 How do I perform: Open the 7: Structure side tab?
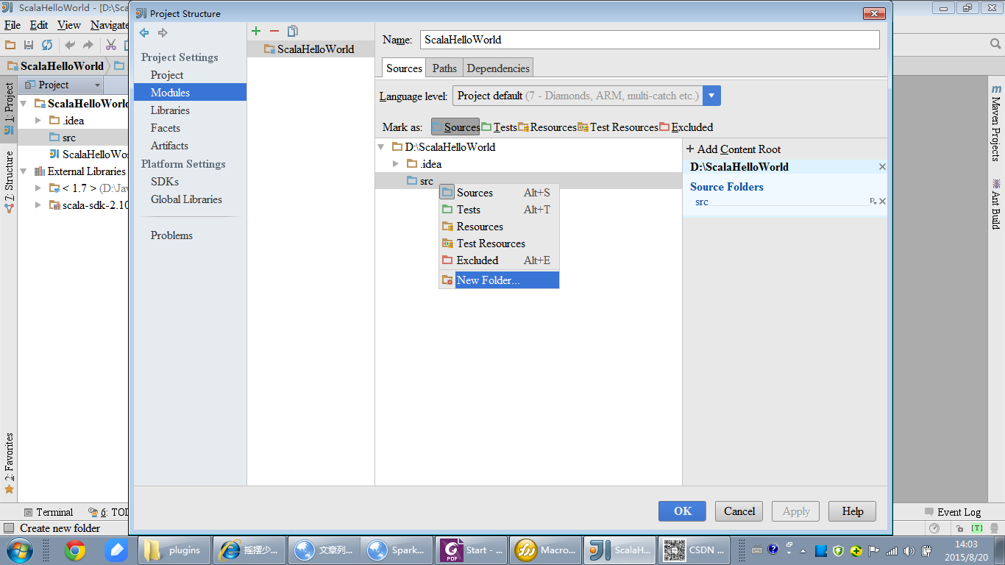coord(9,182)
